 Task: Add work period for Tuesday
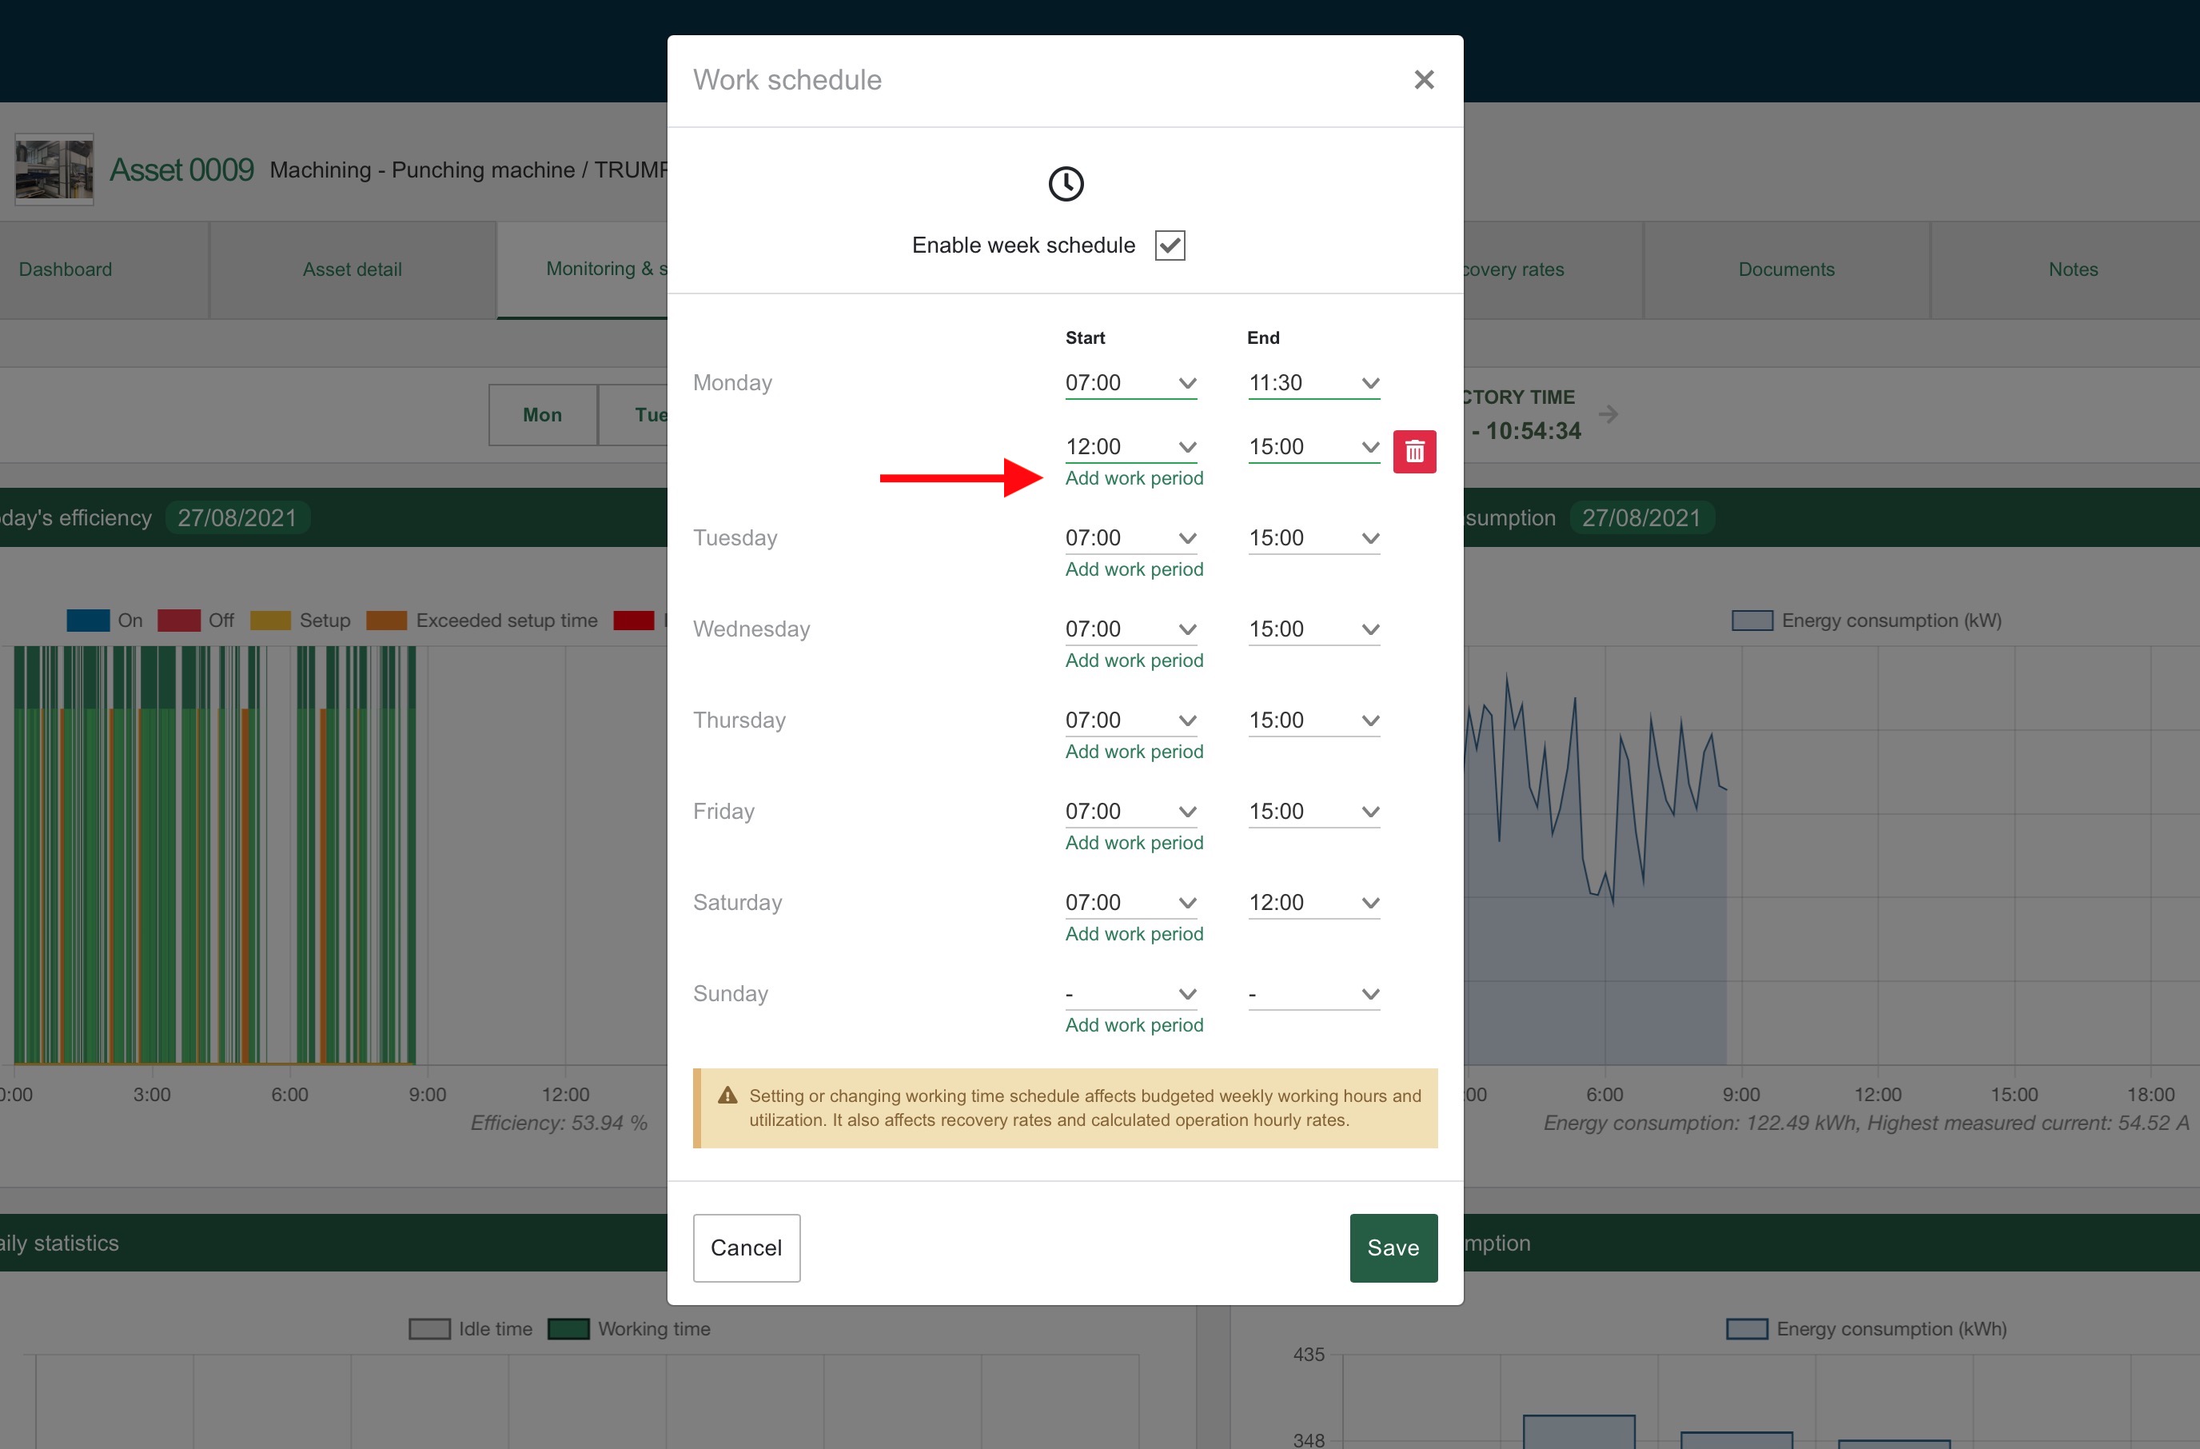pyautogui.click(x=1134, y=569)
